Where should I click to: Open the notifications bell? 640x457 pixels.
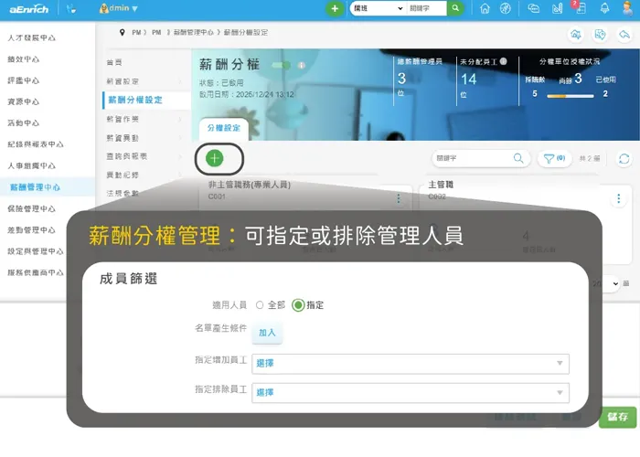[605, 8]
